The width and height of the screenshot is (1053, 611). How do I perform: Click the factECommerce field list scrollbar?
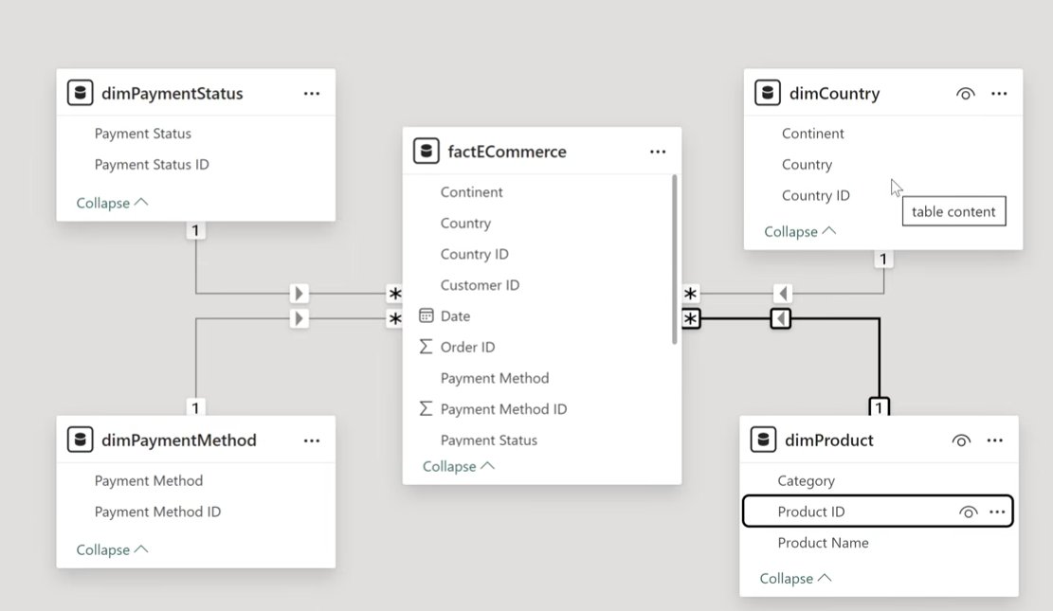[x=674, y=260]
